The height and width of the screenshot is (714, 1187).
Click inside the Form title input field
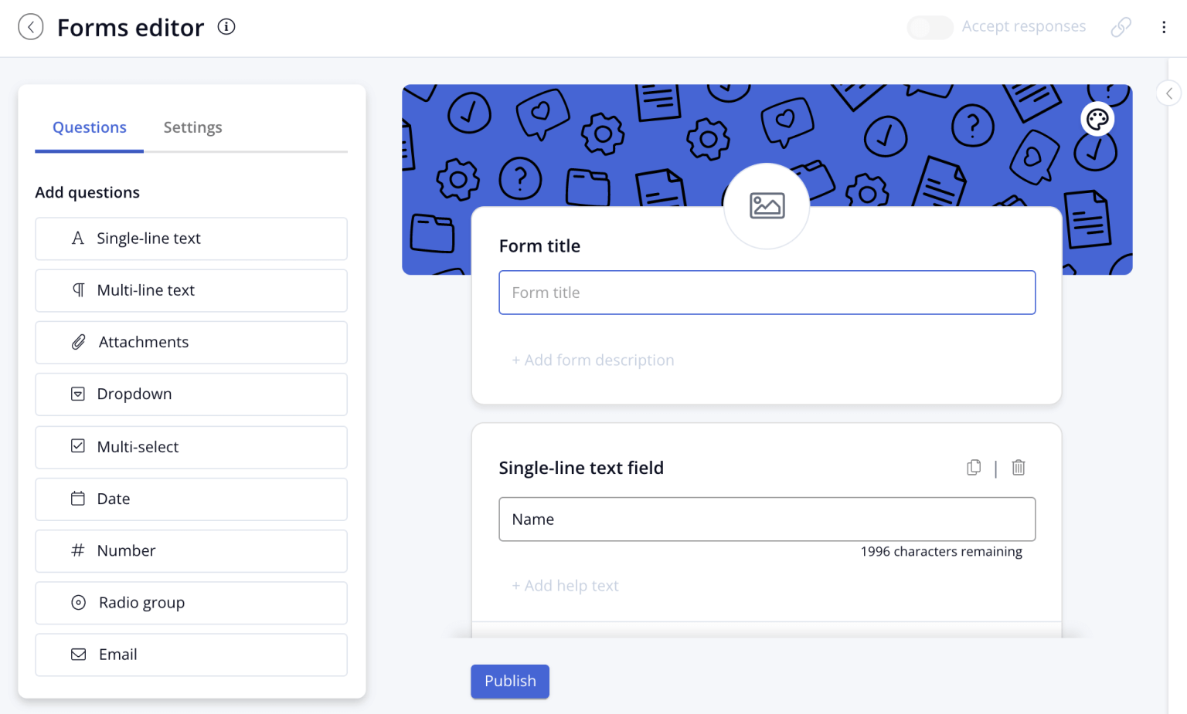pyautogui.click(x=767, y=293)
